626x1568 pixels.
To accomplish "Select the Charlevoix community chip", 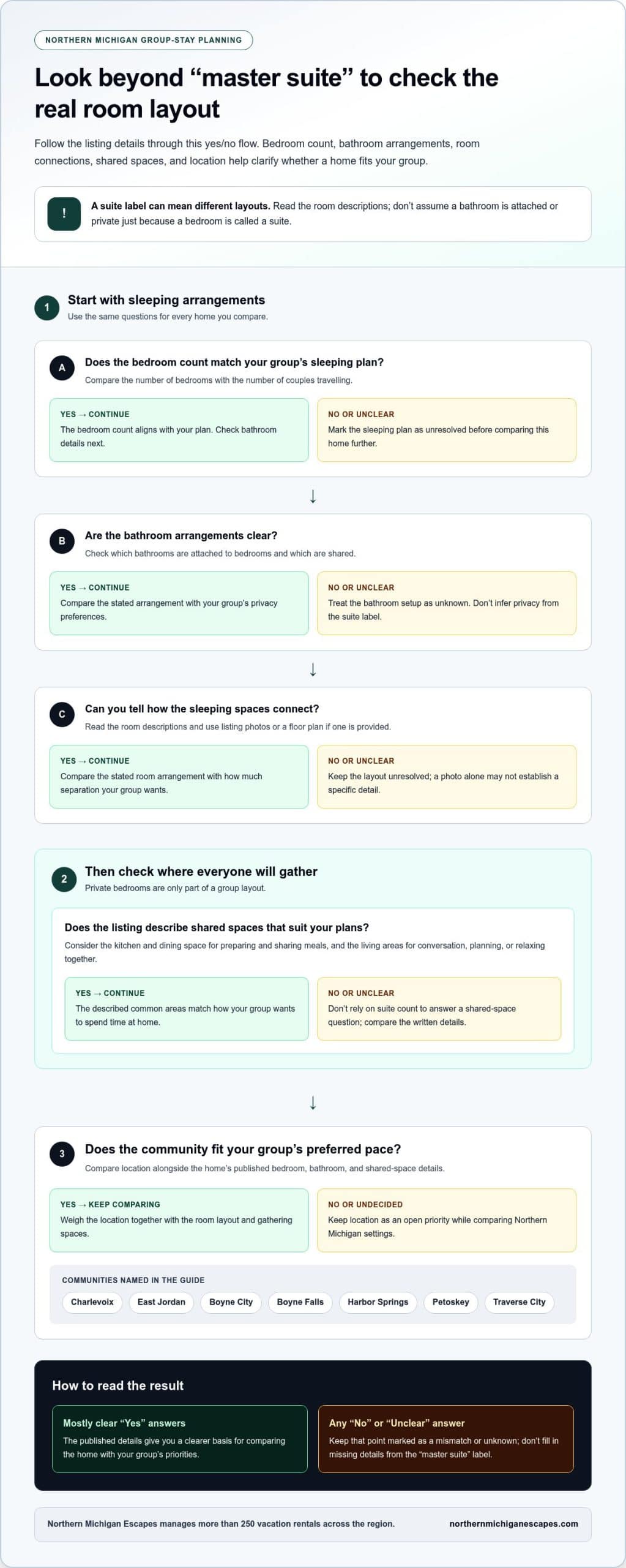I will tap(92, 1302).
